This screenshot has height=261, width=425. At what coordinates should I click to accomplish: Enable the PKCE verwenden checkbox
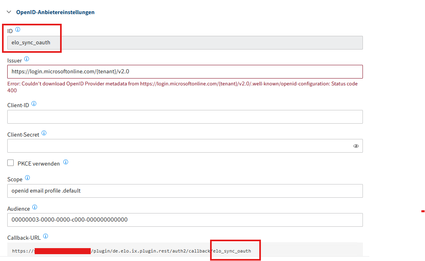tap(10, 163)
